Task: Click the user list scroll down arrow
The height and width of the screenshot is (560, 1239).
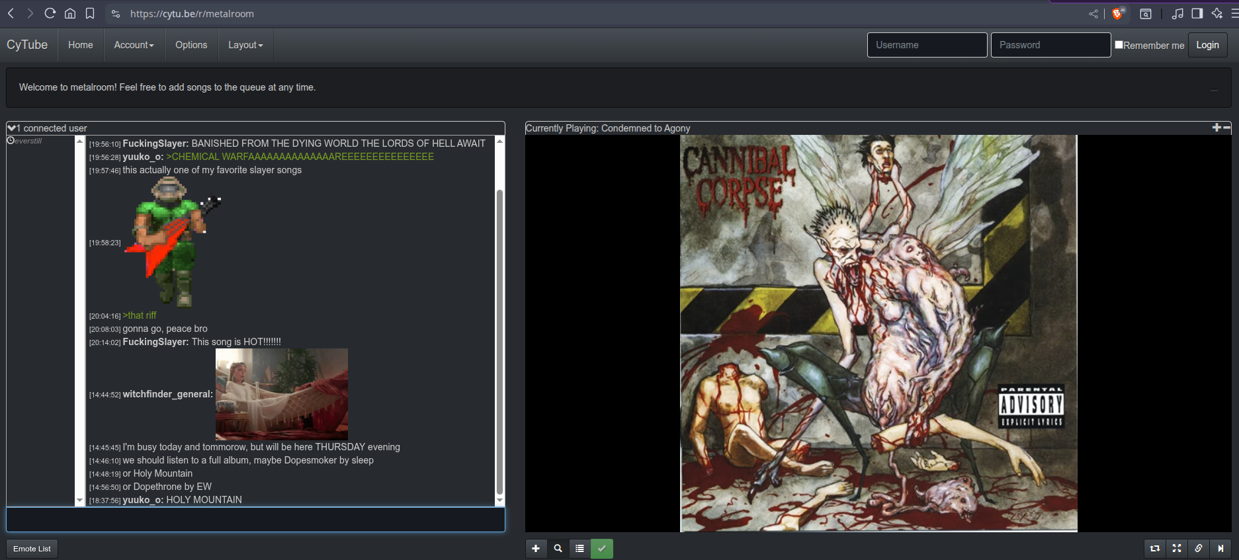Action: [80, 501]
